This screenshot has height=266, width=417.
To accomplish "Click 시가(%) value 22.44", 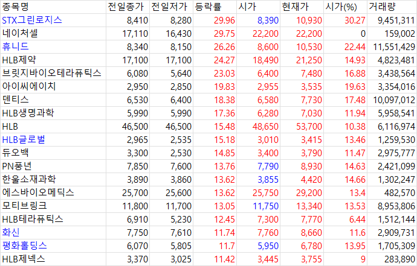I will click(355, 47).
